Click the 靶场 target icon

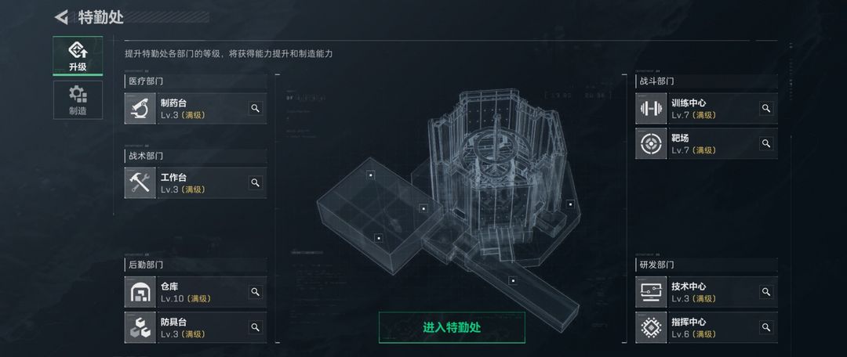651,143
